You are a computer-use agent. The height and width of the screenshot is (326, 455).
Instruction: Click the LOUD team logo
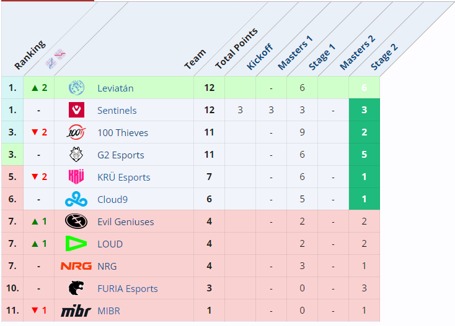pos(76,244)
